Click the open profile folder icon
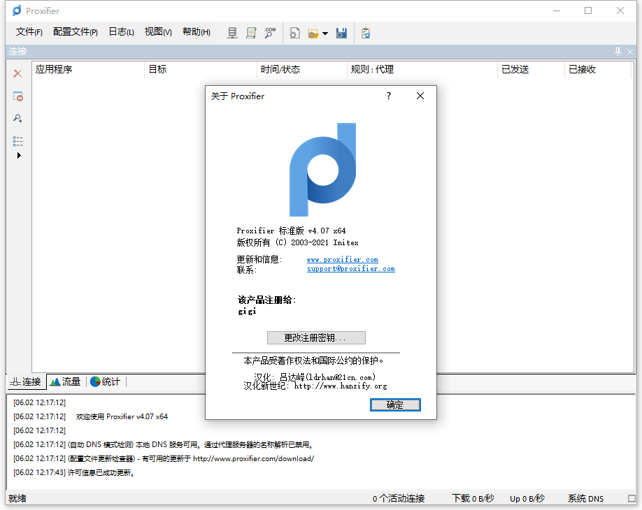This screenshot has width=642, height=510. coord(313,34)
